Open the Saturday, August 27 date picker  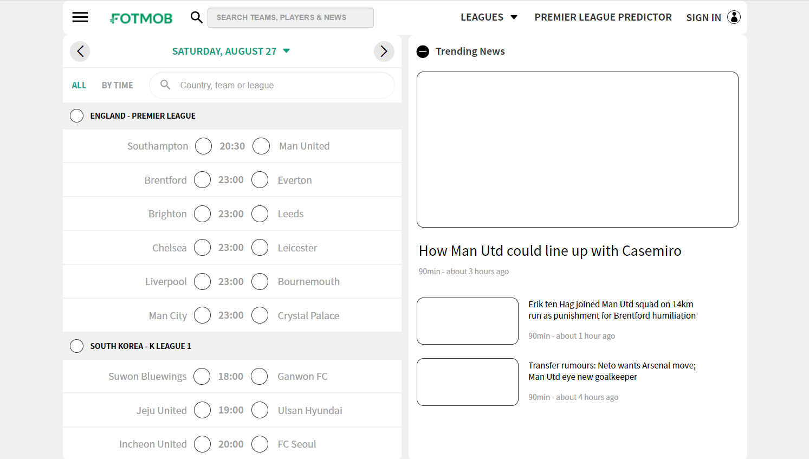pos(231,51)
